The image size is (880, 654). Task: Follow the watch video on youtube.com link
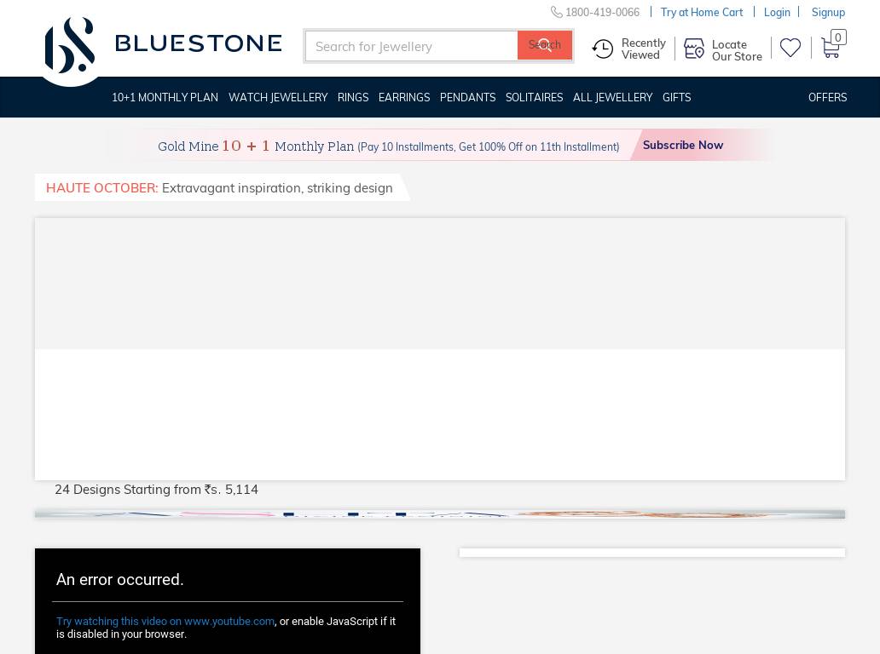click(165, 622)
